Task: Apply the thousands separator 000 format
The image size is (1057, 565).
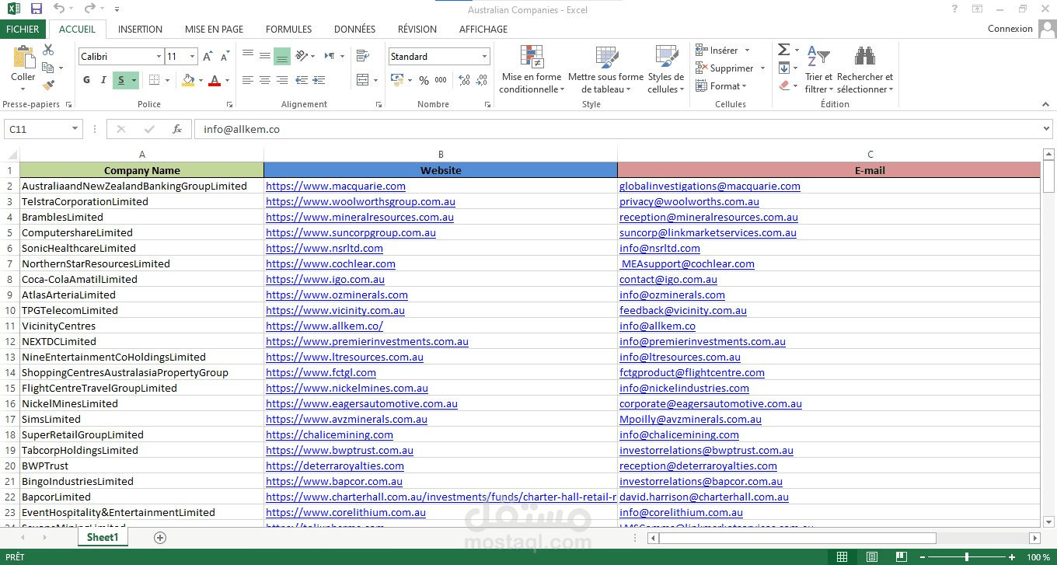Action: (441, 80)
